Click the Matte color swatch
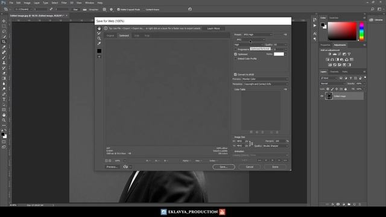 click(279, 54)
